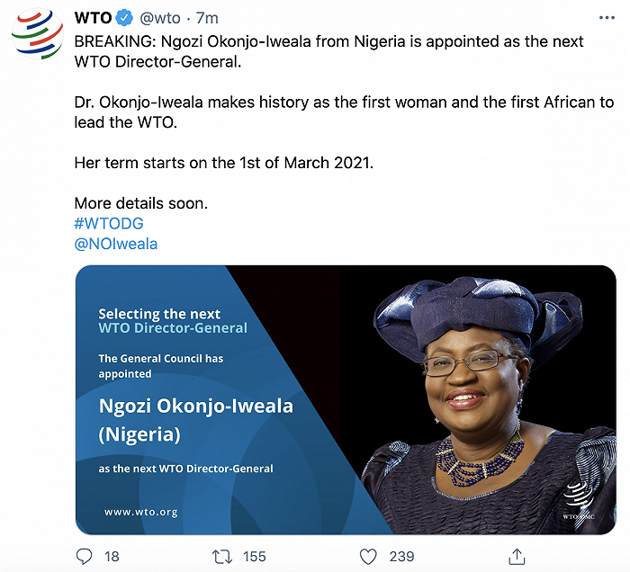This screenshot has width=630, height=572.
Task: Like the tweet with heart icon
Action: [x=368, y=557]
